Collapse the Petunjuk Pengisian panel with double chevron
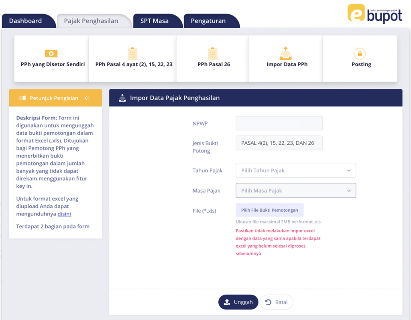This screenshot has height=320, width=411. (x=87, y=98)
